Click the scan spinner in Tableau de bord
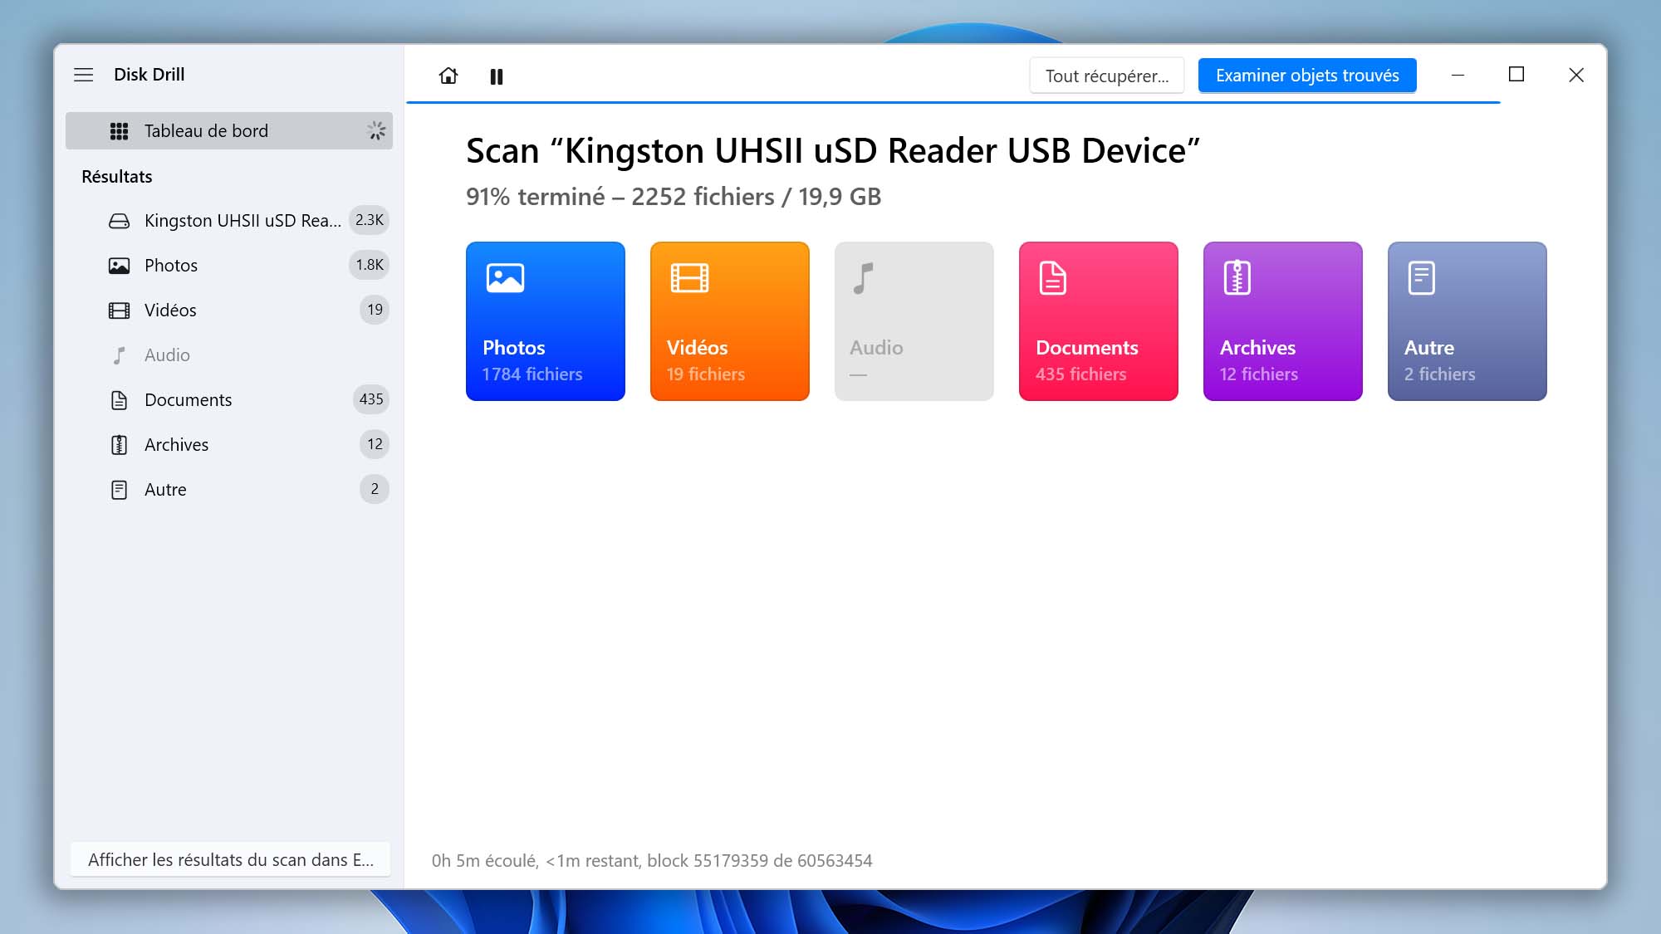Screen dimensions: 1661x934 coord(376,130)
